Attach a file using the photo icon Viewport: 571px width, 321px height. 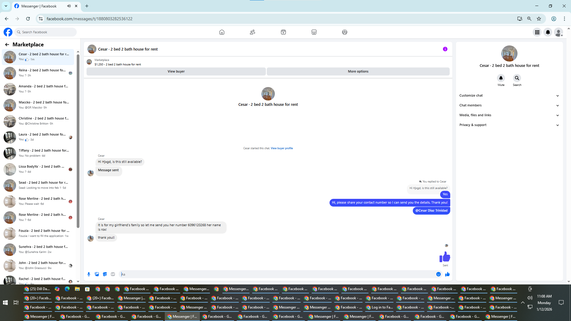tap(97, 274)
